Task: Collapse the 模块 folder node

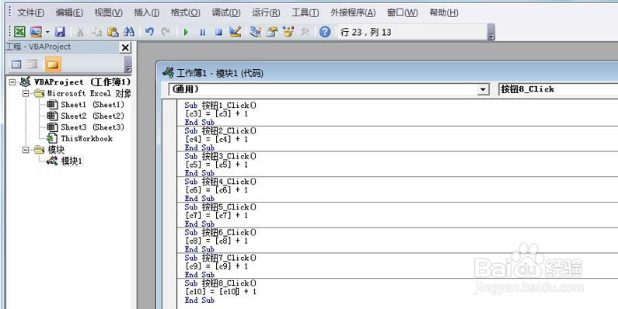Action: click(26, 150)
